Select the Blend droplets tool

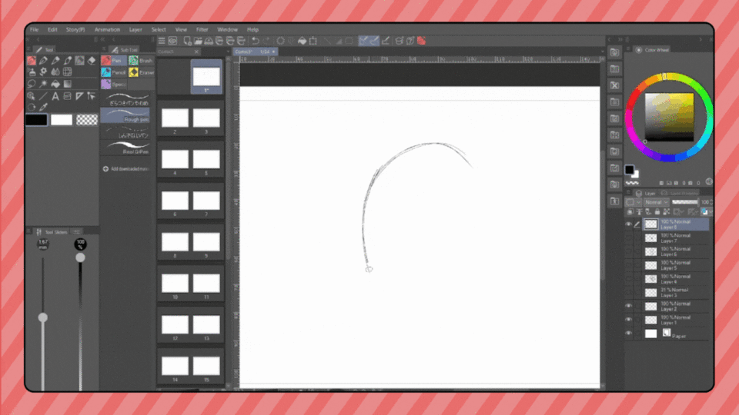click(x=55, y=72)
